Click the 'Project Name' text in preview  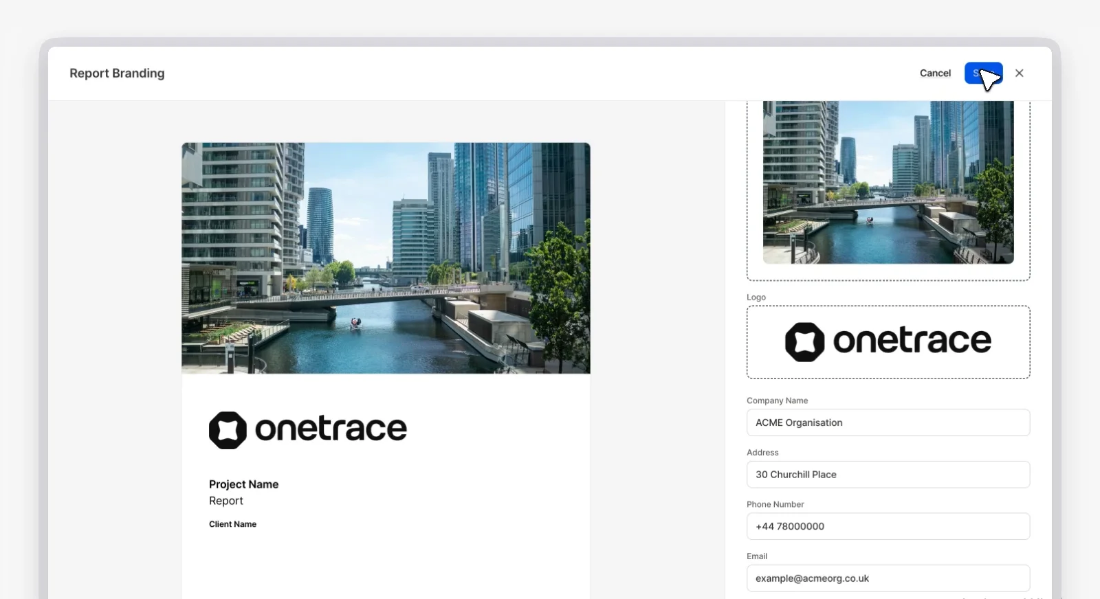click(x=243, y=484)
